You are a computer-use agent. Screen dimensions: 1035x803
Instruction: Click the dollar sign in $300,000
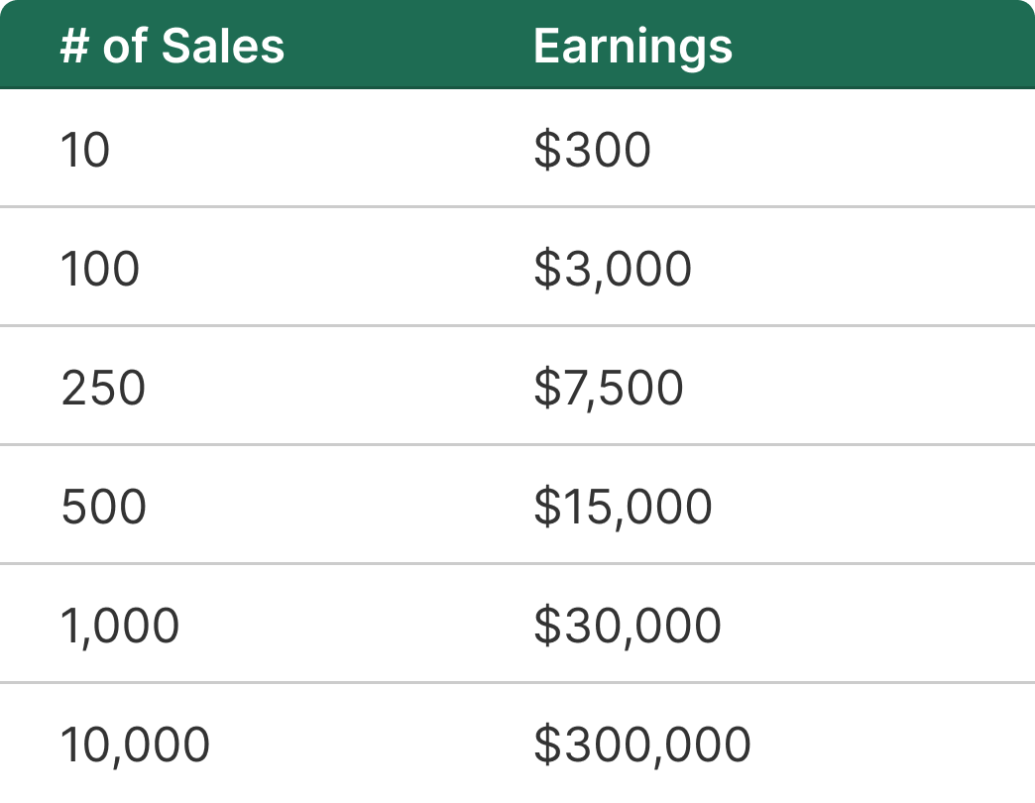pyautogui.click(x=546, y=745)
